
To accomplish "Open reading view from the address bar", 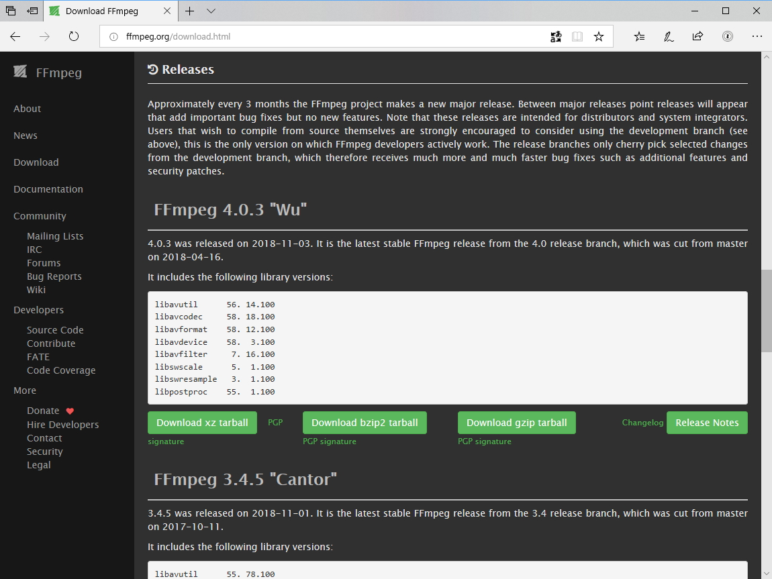I will tap(577, 36).
